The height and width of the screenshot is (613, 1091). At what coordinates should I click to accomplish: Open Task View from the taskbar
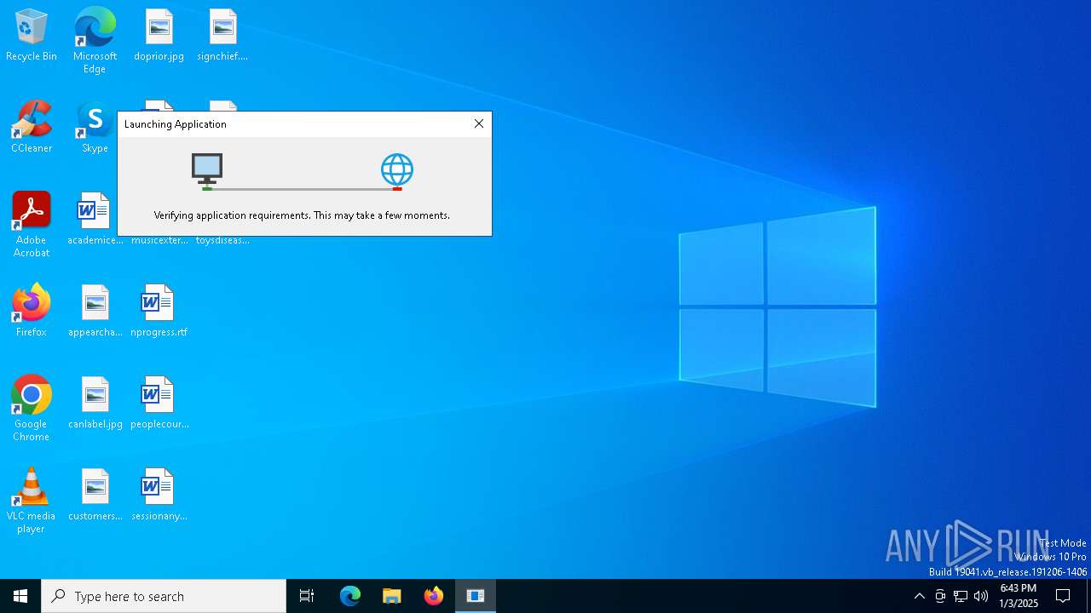[x=307, y=596]
